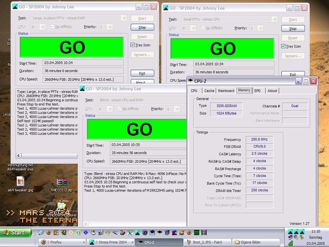This screenshot has width=329, height=247.
Task: Click the network connection computers tray icon
Action: tap(290, 237)
